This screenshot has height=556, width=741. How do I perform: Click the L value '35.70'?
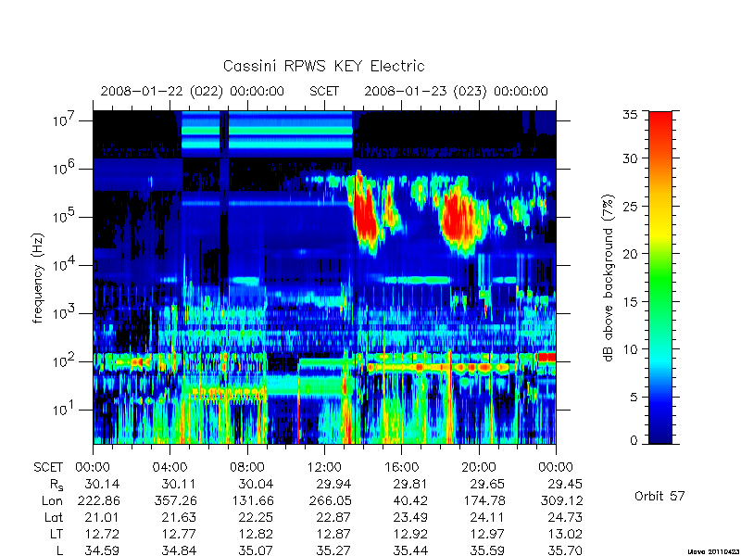565,550
